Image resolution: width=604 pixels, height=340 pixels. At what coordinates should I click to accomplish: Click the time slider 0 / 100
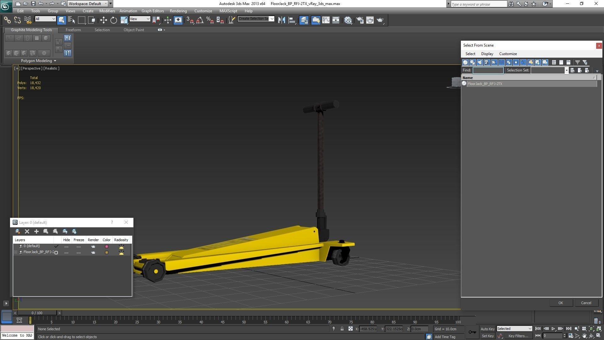[37, 313]
